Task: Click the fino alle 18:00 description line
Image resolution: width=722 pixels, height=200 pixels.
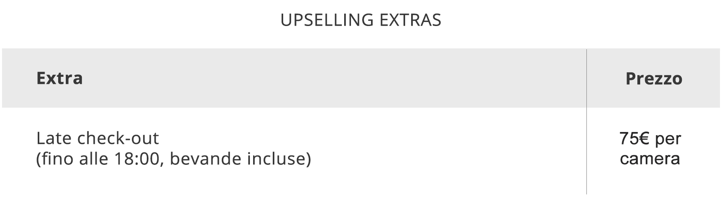Action: (x=174, y=159)
